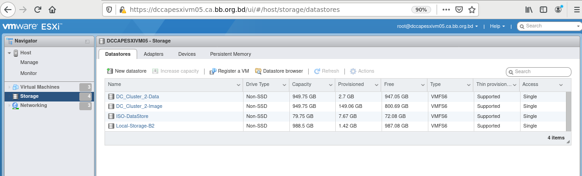Click the Virtual Machines navigator icon
This screenshot has width=582, height=176.
16,87
